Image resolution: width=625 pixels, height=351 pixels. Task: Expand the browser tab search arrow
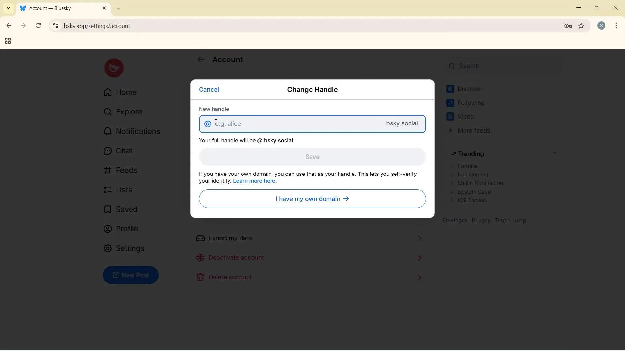click(x=8, y=8)
